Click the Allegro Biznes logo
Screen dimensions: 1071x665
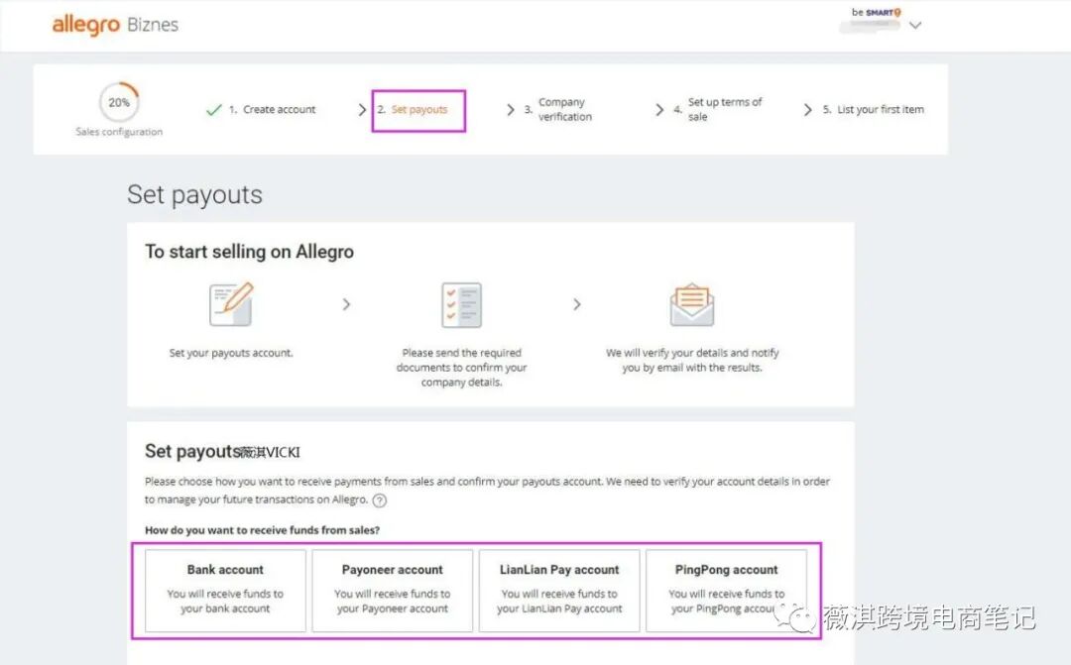coord(115,25)
